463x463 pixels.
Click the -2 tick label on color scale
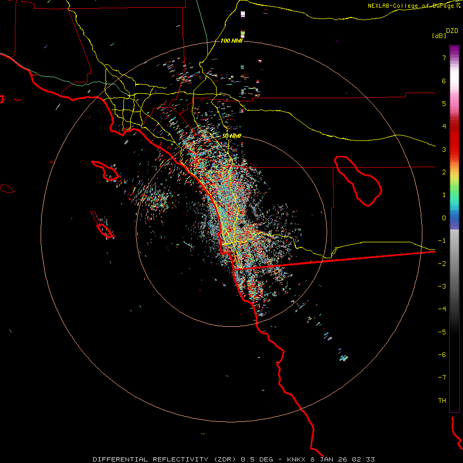[x=442, y=264]
